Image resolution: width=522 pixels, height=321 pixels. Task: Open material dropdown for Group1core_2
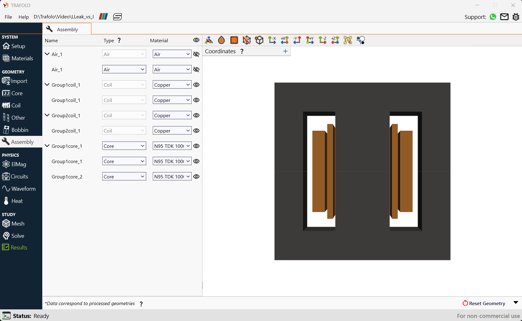(172, 177)
